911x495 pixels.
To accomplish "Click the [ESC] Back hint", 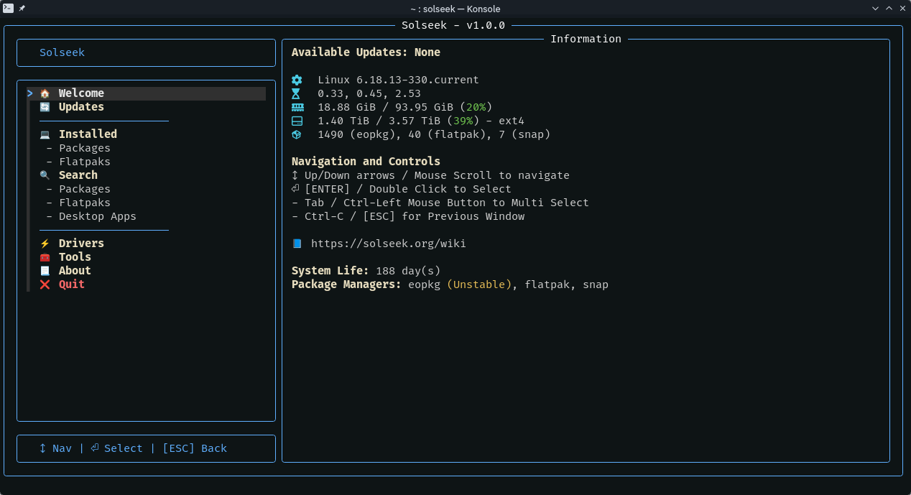I will click(x=195, y=448).
